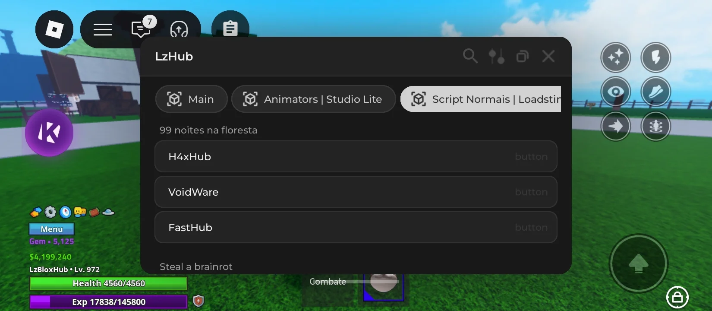712x311 pixels.
Task: Open the blue Menu button
Action: coord(52,229)
